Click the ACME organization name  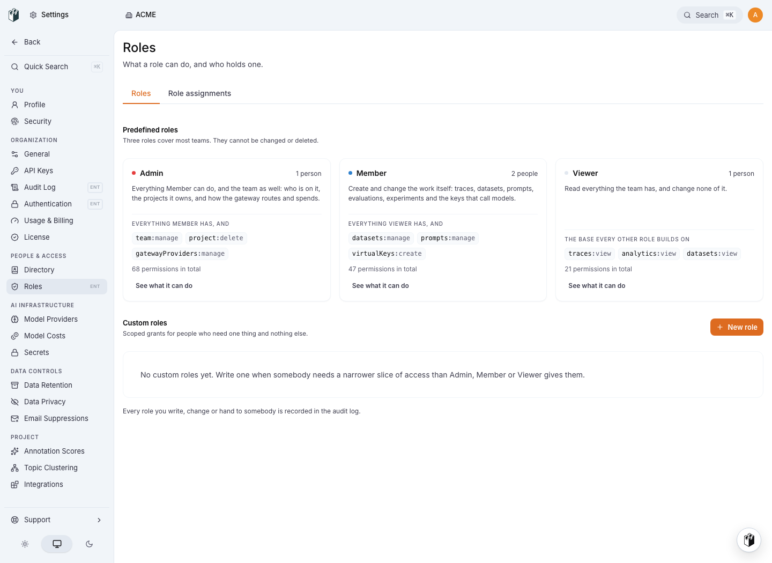point(146,15)
